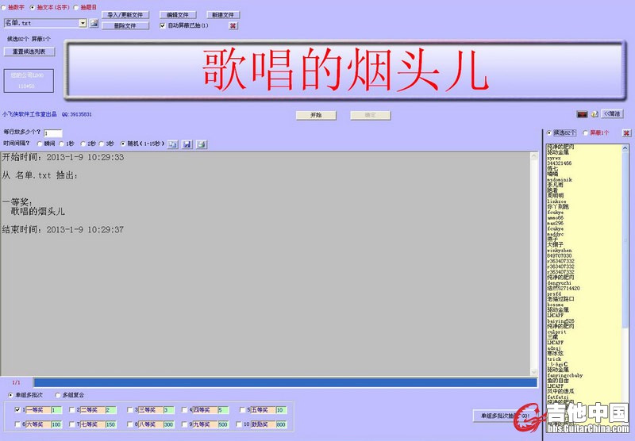
Task: Click 每行放多少个 input field
Action: (52, 133)
